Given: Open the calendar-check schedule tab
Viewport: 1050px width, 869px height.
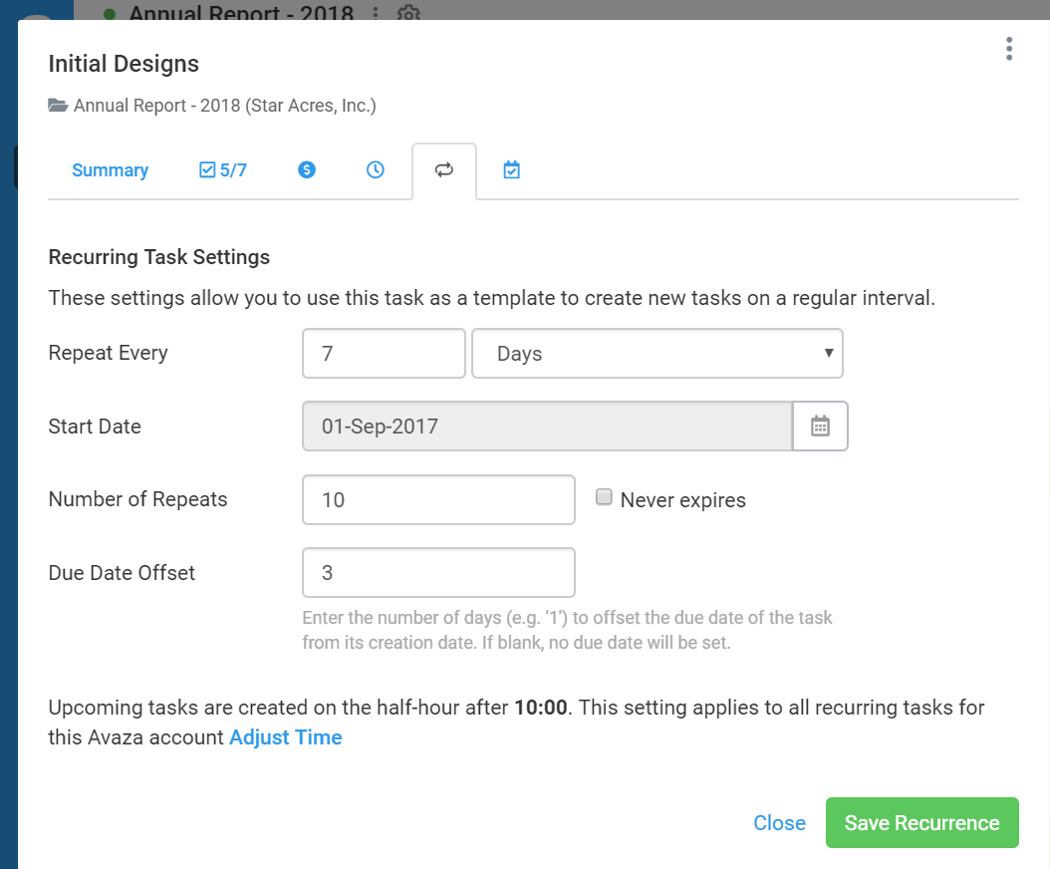Looking at the screenshot, I should coord(511,170).
